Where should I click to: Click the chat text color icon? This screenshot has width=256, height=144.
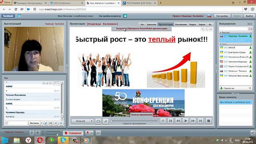(46, 123)
